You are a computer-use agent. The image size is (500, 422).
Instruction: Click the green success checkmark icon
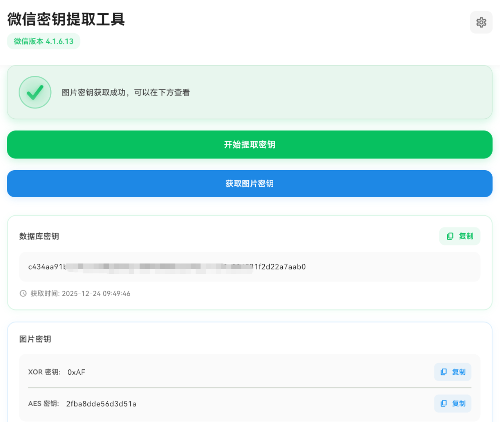[35, 92]
